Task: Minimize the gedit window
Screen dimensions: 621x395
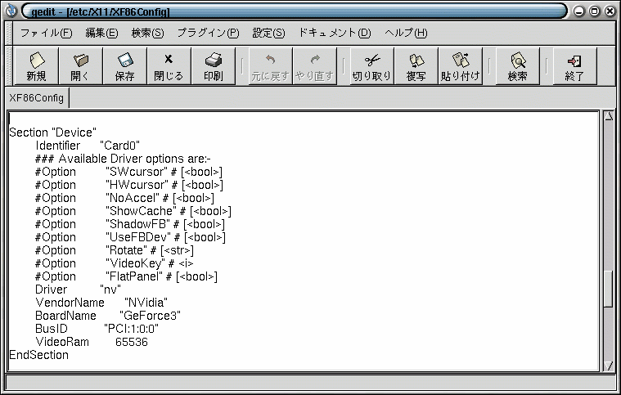Action: click(579, 11)
